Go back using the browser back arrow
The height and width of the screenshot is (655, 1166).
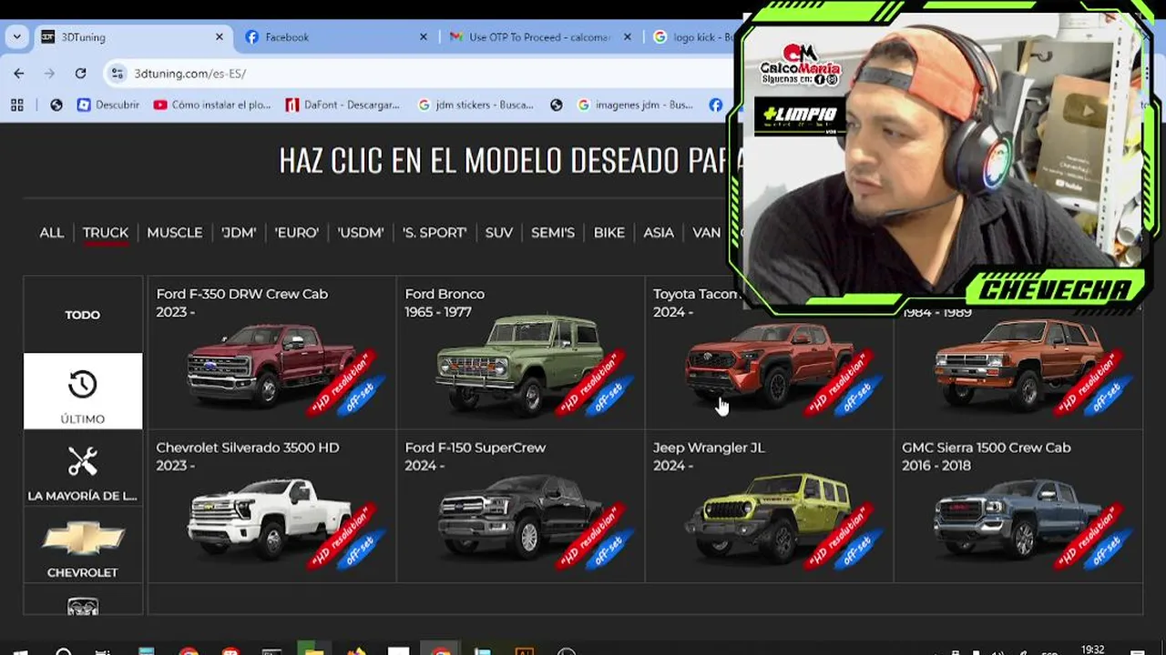coord(19,74)
